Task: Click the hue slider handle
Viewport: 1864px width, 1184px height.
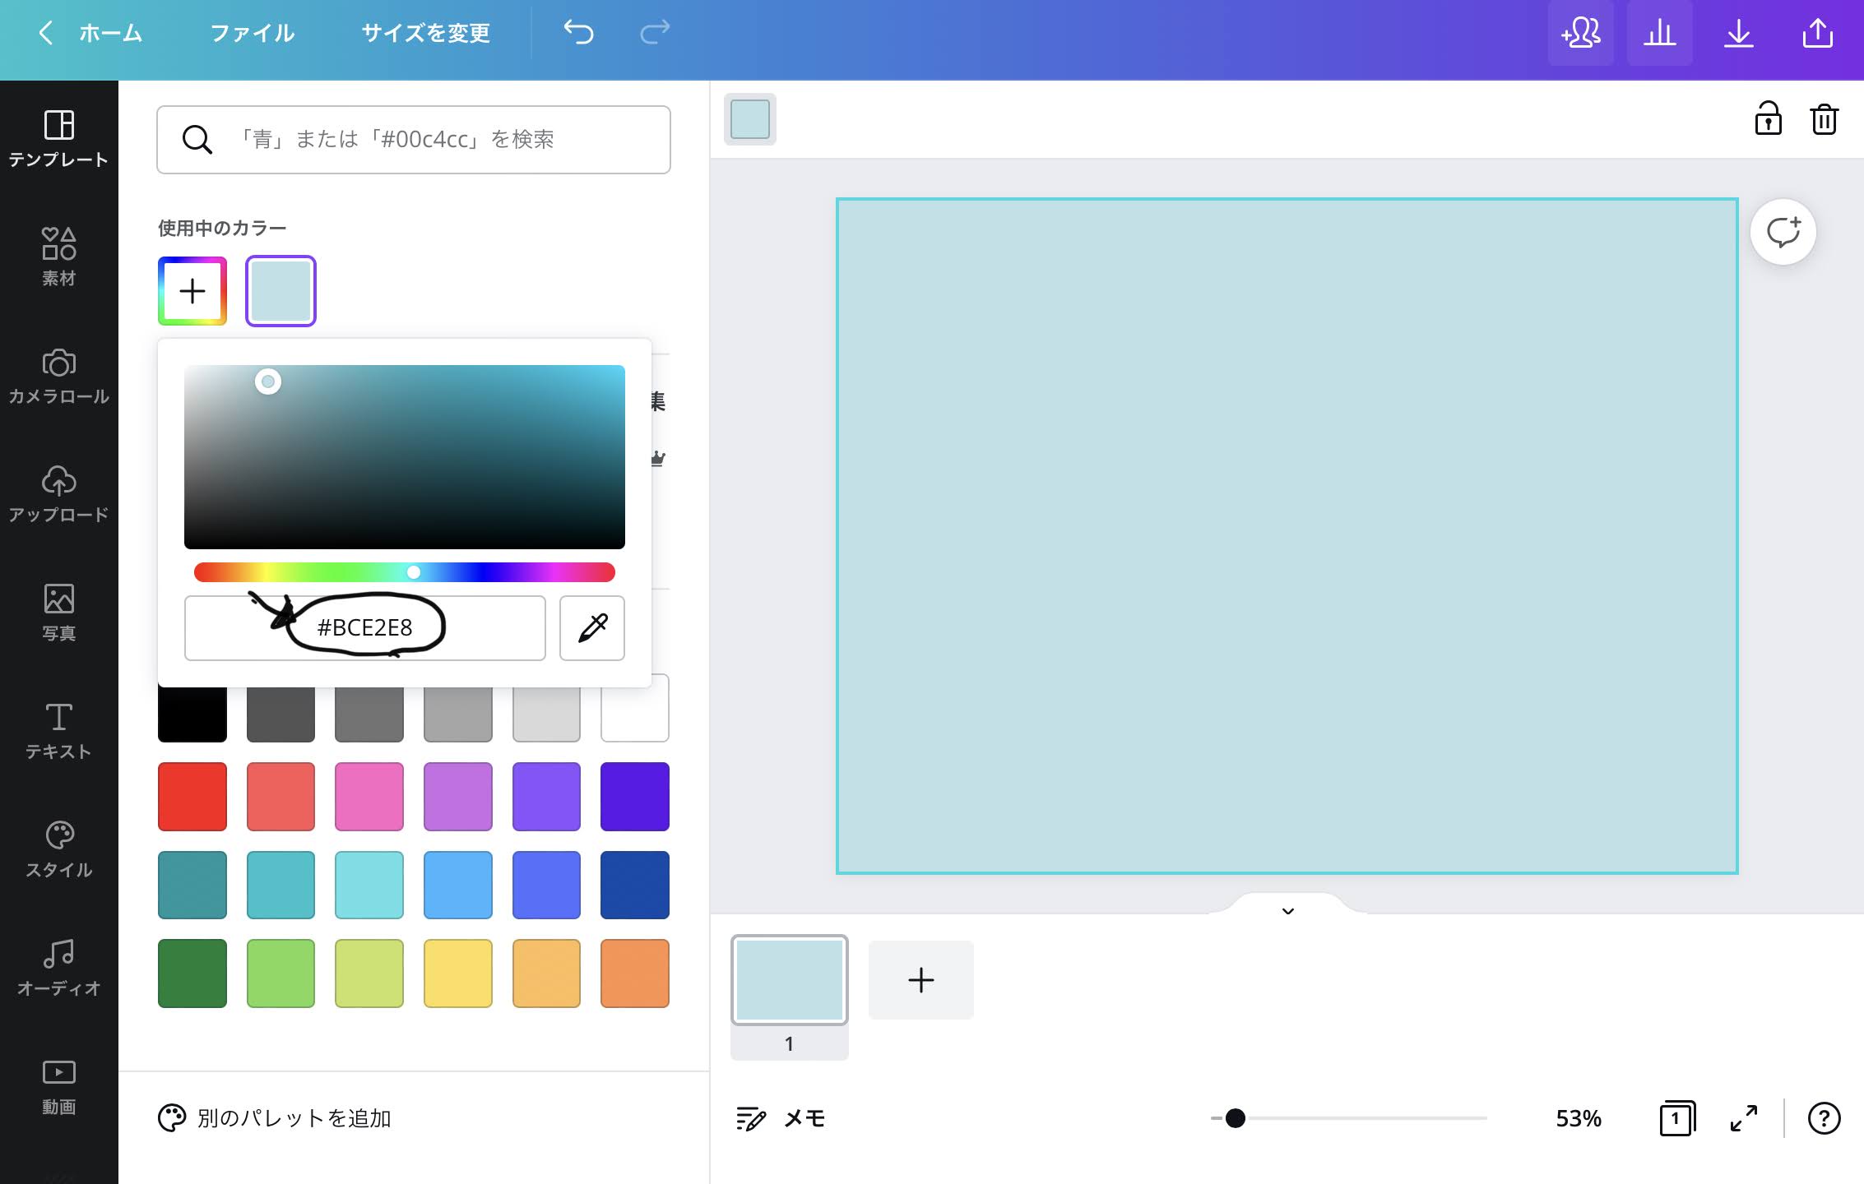Action: (414, 572)
